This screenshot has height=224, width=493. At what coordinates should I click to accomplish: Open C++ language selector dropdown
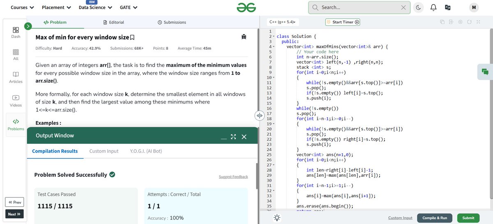point(283,22)
